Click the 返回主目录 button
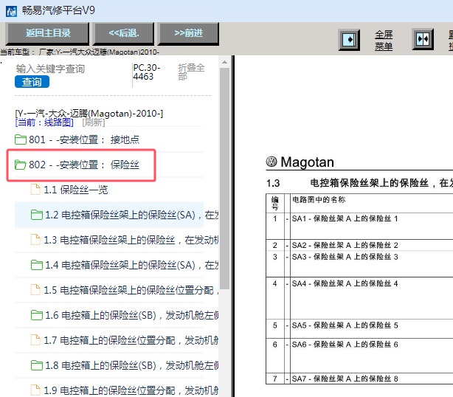Viewport: 453px width, 397px height. click(48, 33)
